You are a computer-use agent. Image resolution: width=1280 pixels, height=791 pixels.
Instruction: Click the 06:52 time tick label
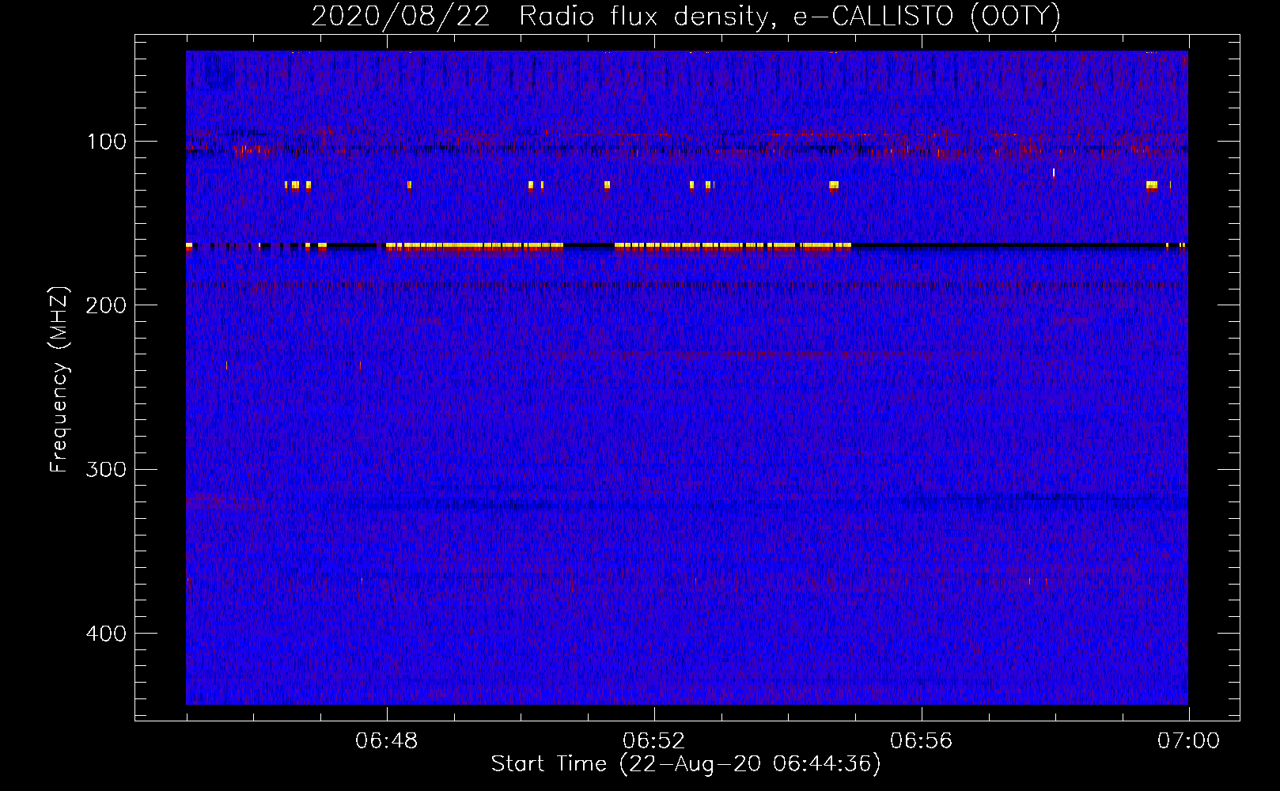coord(654,741)
